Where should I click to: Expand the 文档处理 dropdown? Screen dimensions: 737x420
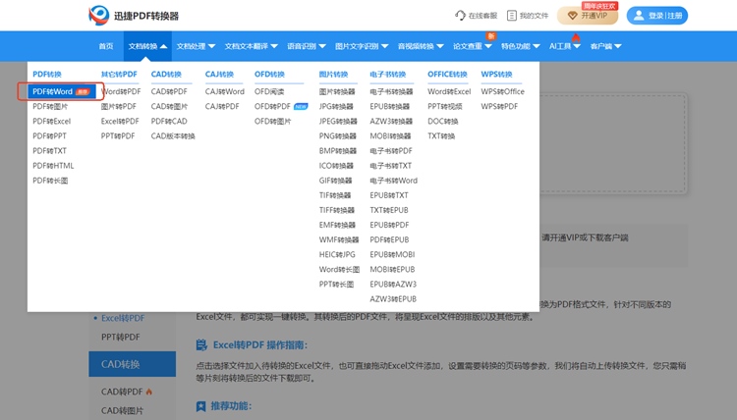(x=196, y=46)
